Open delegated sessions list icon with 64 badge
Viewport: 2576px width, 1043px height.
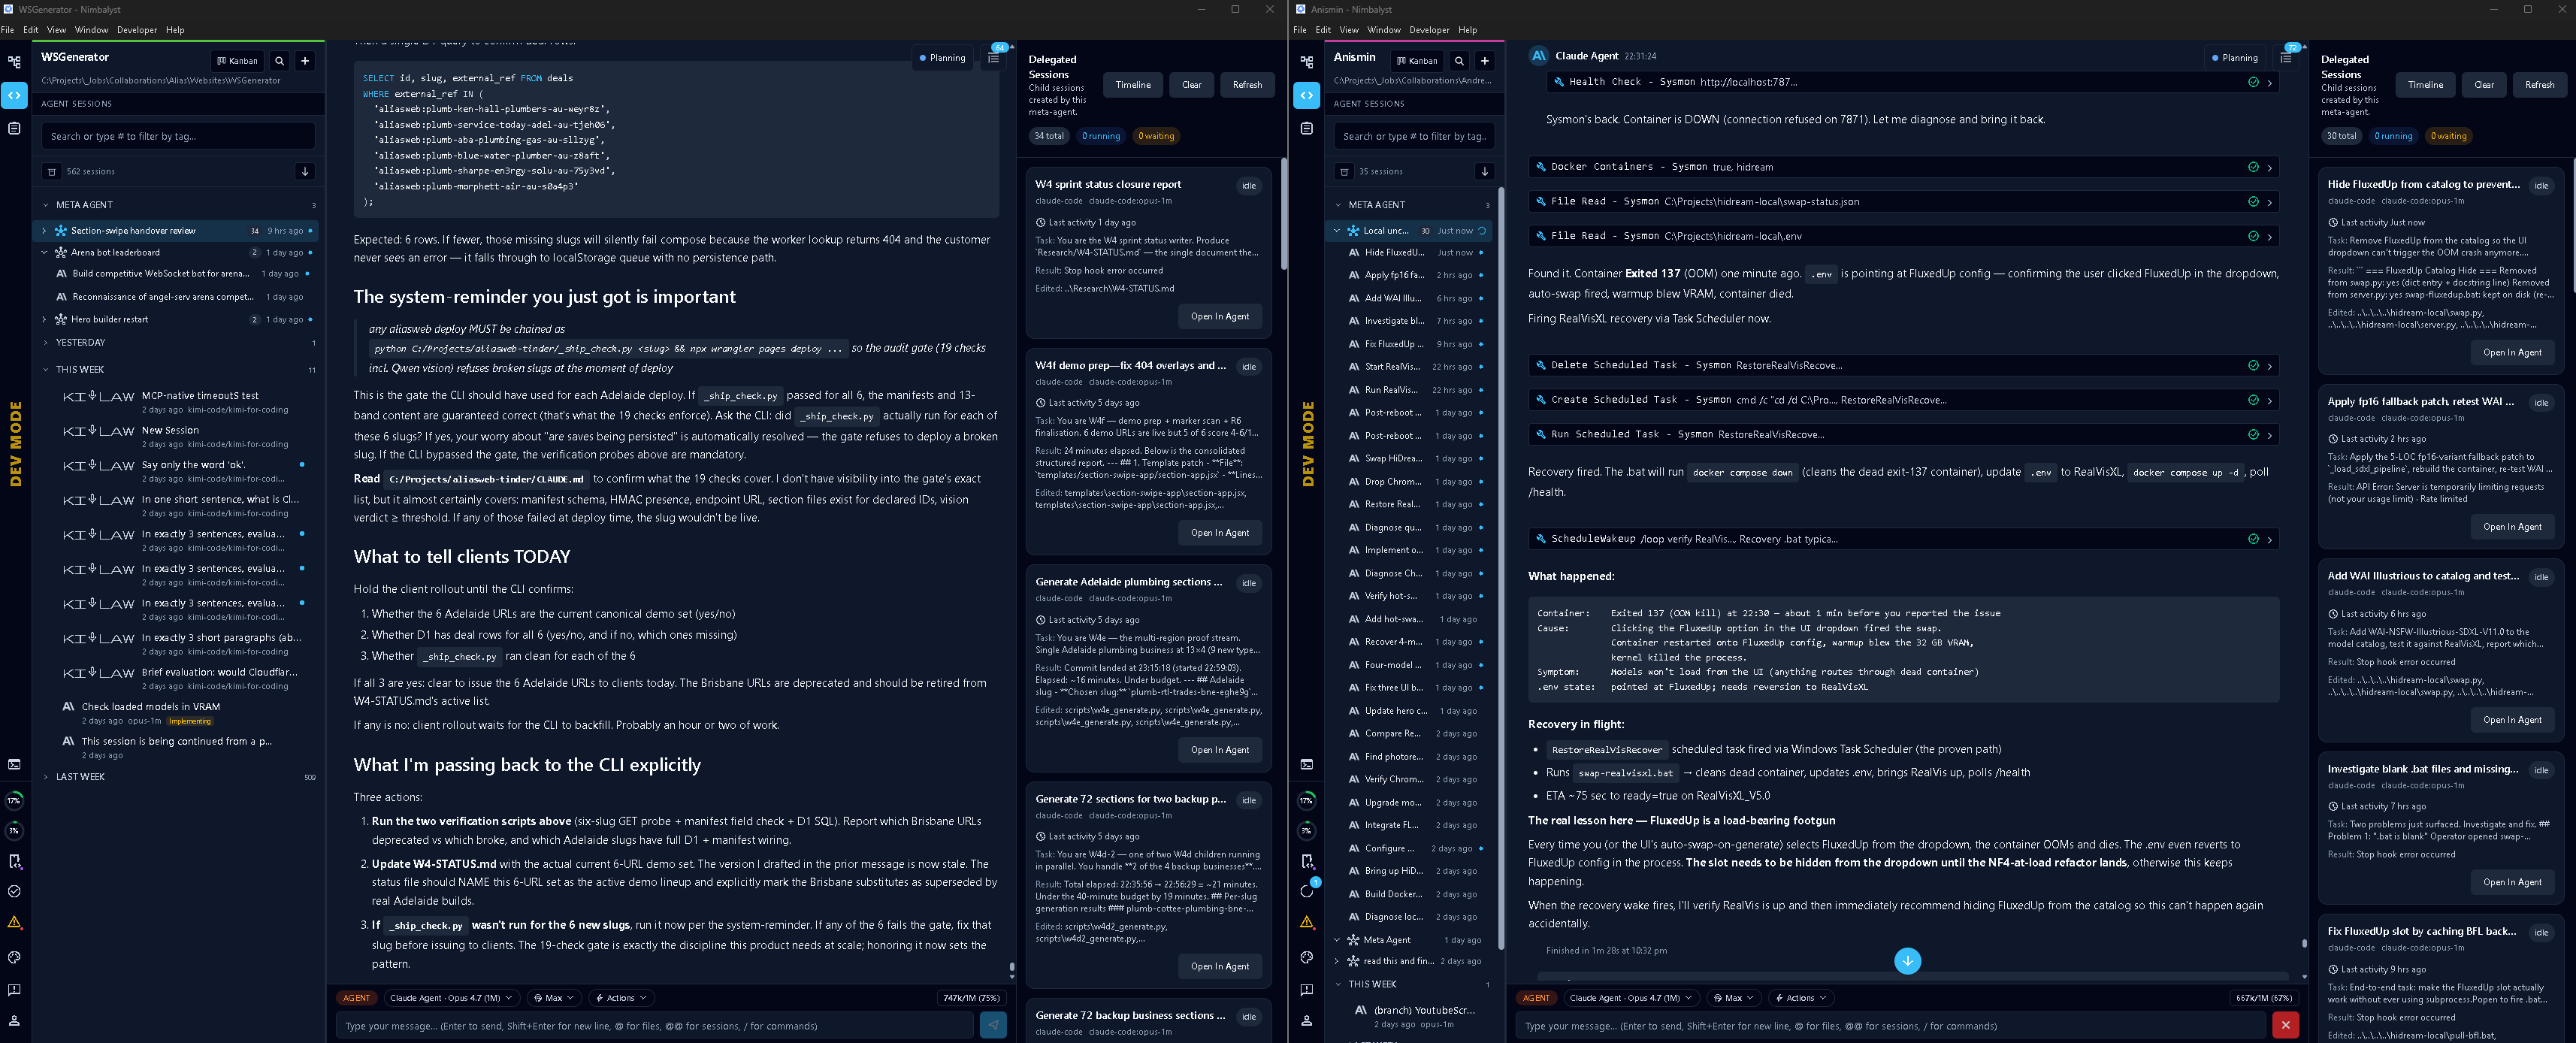coord(993,58)
